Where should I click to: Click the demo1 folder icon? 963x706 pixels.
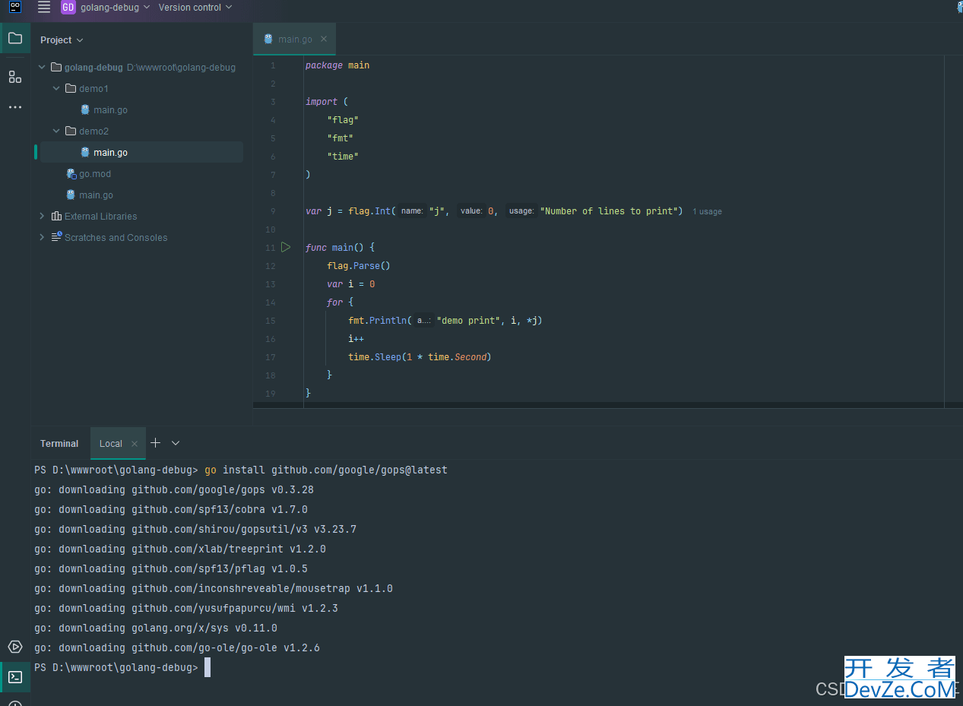click(x=71, y=88)
